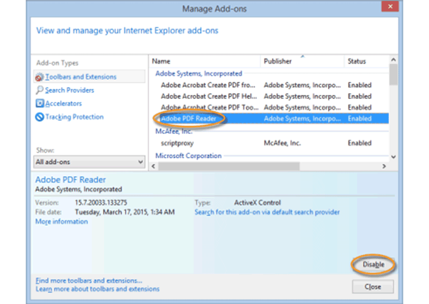Click the Toolbars and Extensions gear icon
This screenshot has width=429, height=304.
pyautogui.click(x=39, y=77)
